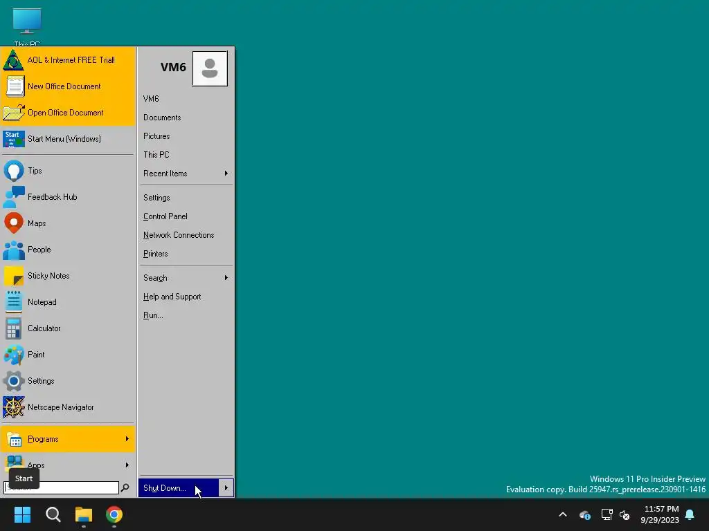This screenshot has height=531, width=709.
Task: Open the Notepad icon
Action: click(14, 302)
